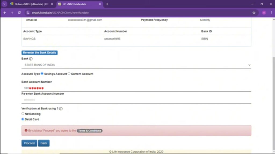
Task: Close the Online eNACH (eMandate) tab
Action: click(x=52, y=4)
